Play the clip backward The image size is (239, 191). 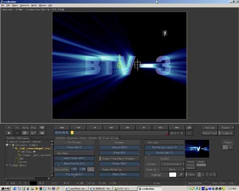pyautogui.click(x=95, y=127)
